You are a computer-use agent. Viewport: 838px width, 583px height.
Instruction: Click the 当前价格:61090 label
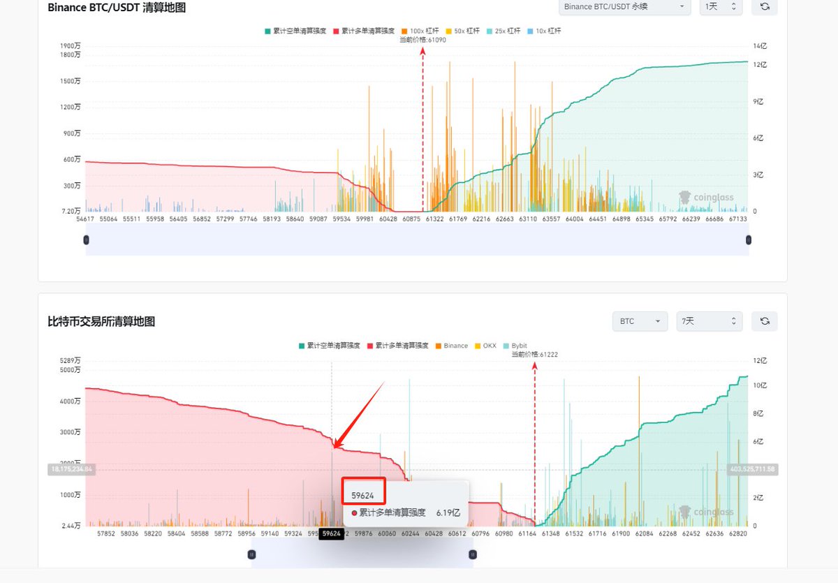coord(422,40)
